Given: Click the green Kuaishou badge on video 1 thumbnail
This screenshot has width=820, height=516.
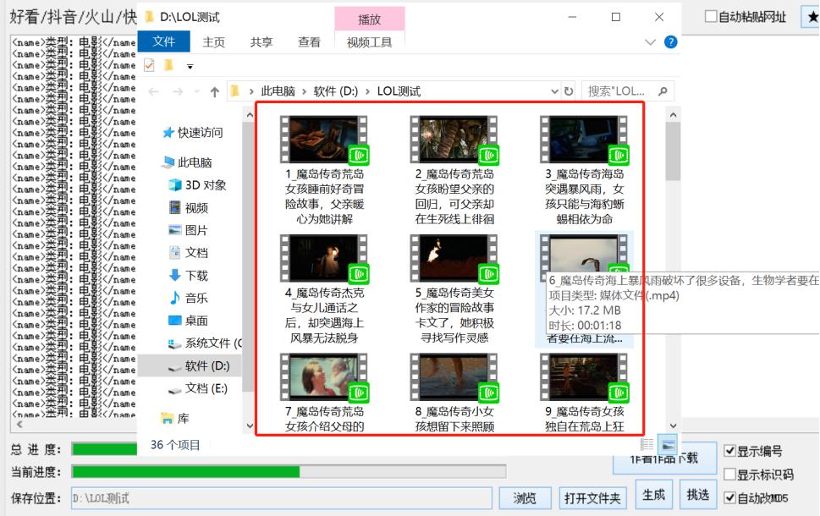Looking at the screenshot, I should (x=360, y=154).
